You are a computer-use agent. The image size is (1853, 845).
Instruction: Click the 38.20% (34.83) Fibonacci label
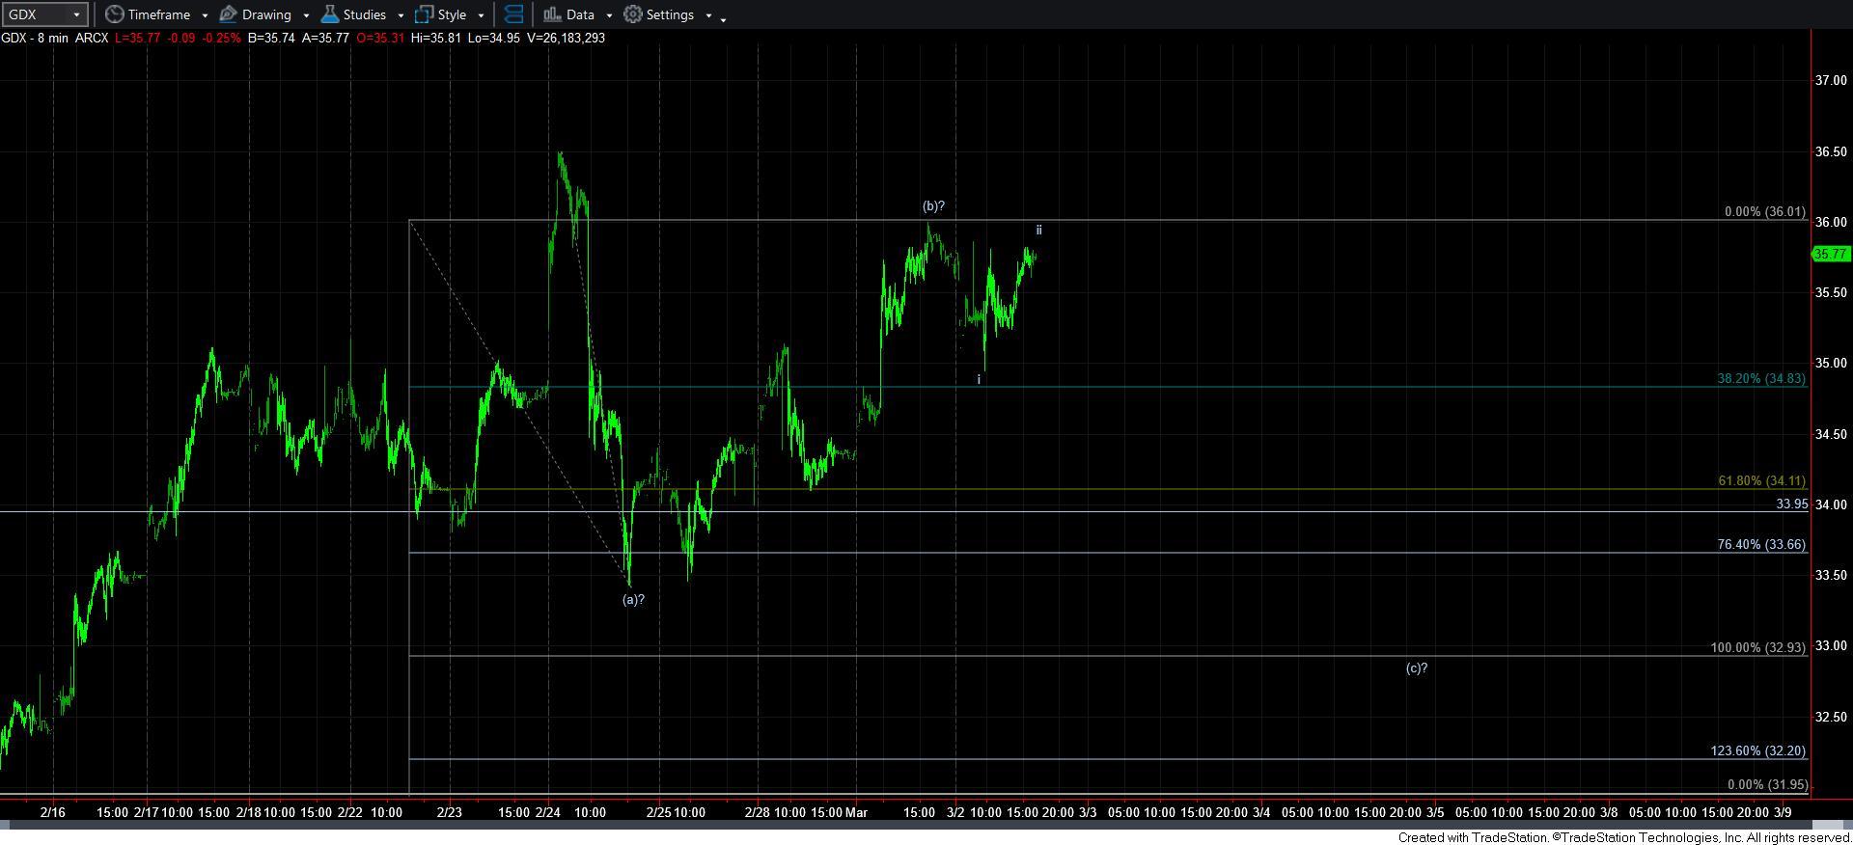click(1761, 378)
